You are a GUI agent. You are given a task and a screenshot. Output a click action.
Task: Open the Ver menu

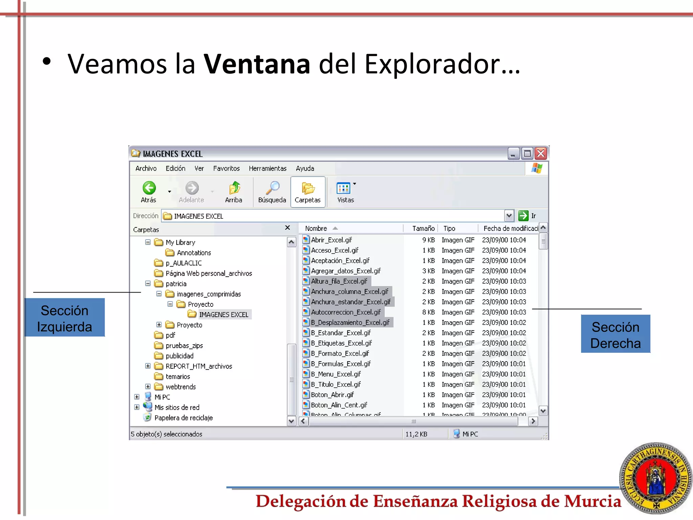(x=199, y=168)
